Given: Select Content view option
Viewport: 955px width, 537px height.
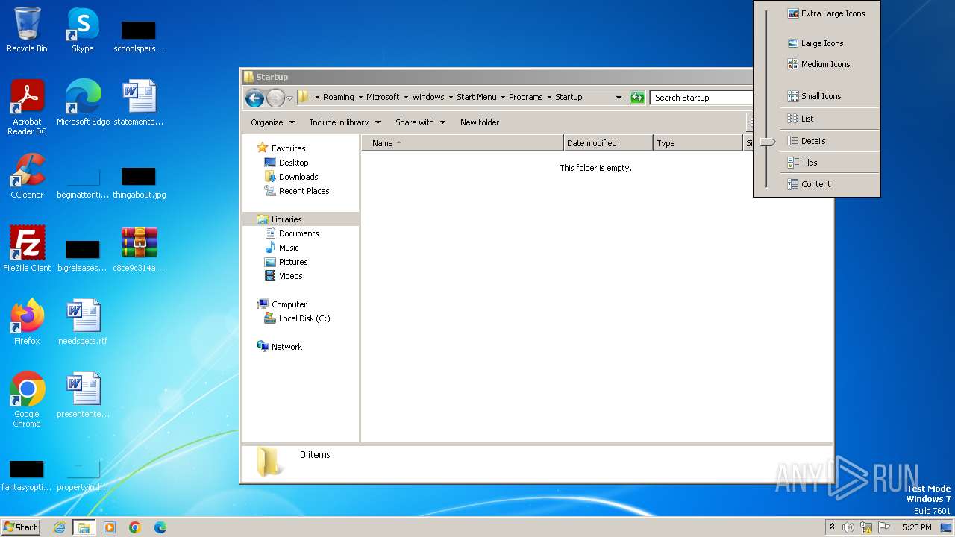Looking at the screenshot, I should [x=809, y=184].
